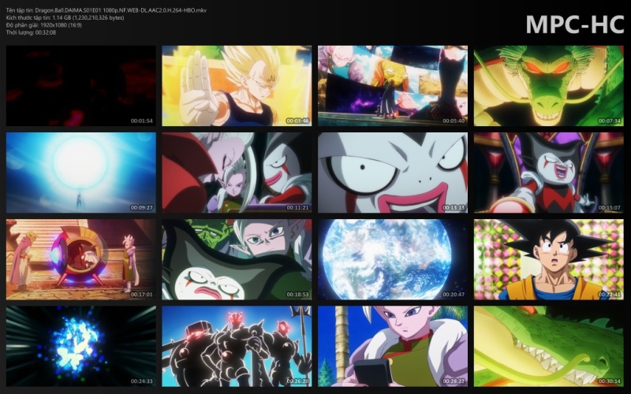The height and width of the screenshot is (394, 631).
Task: Click the file size text 1.14 GB
Action: click(x=62, y=17)
